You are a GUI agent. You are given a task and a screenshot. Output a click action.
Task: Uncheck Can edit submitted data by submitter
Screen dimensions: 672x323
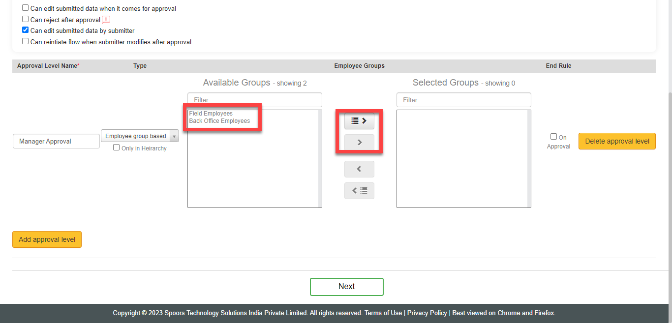pyautogui.click(x=26, y=30)
